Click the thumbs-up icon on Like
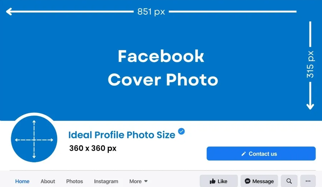The width and height of the screenshot is (322, 187). (x=213, y=181)
